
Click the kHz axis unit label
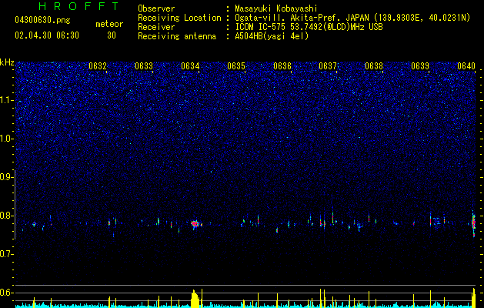click(7, 62)
